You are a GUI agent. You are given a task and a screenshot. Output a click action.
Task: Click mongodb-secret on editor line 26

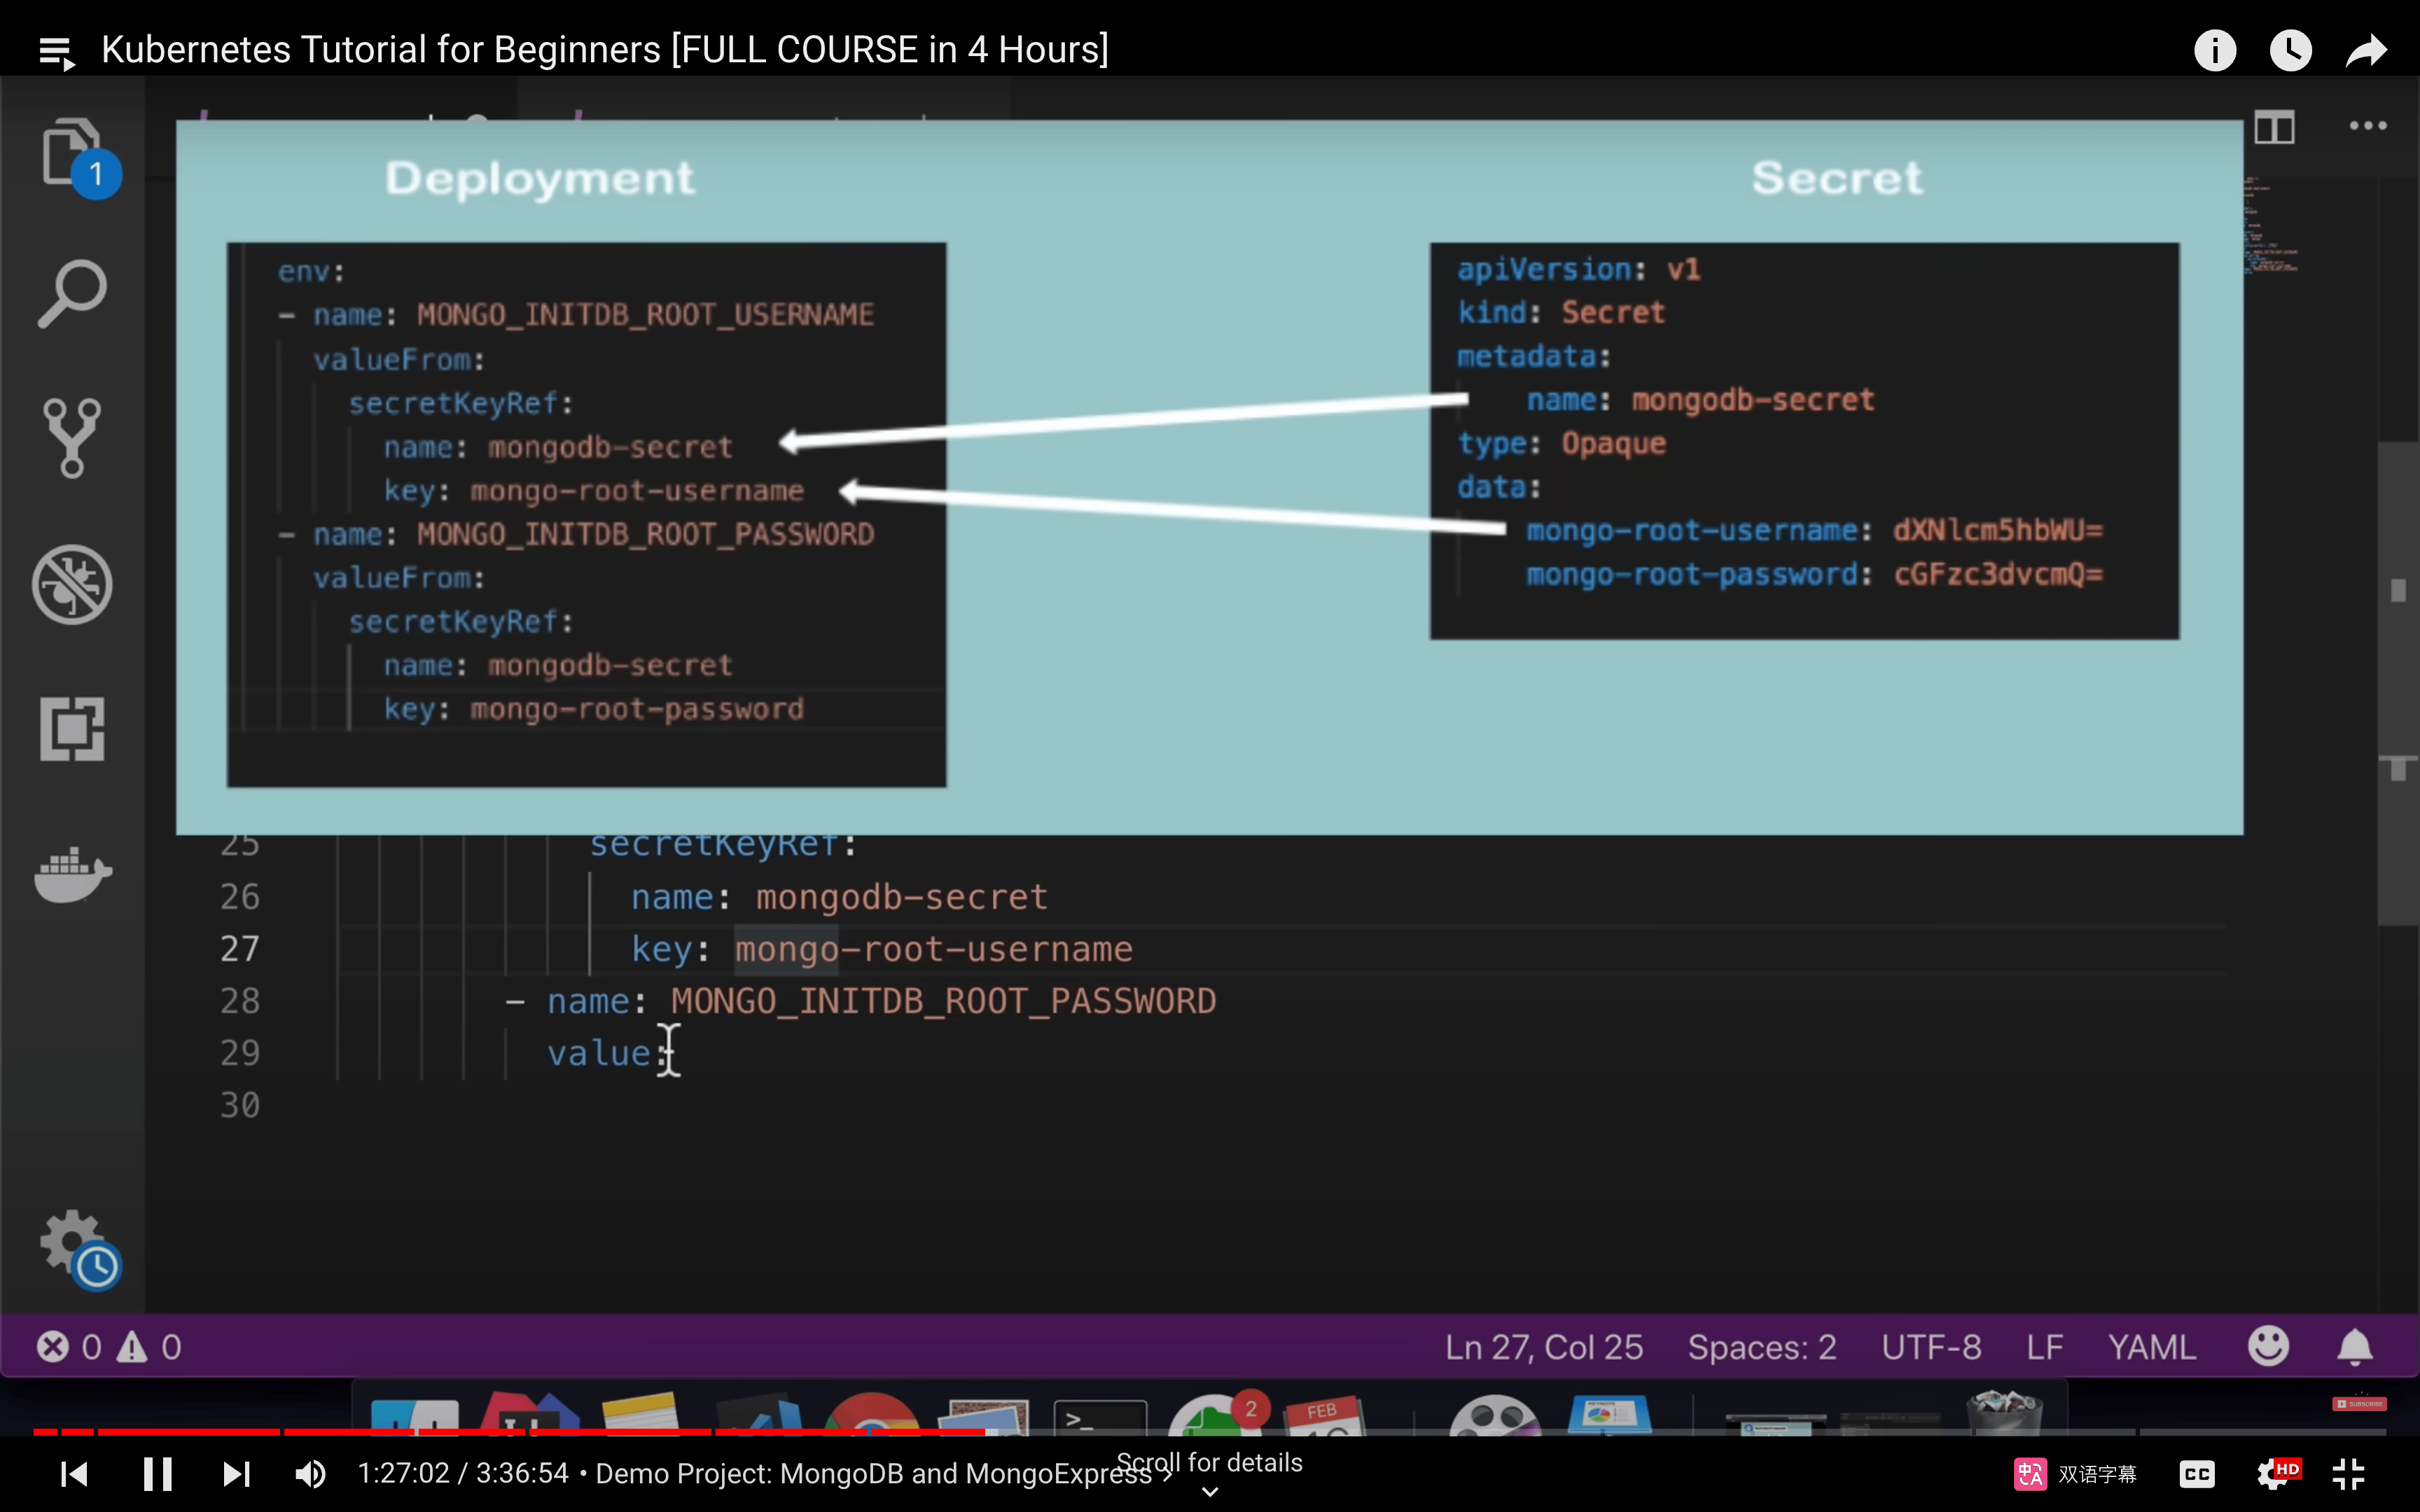[901, 897]
